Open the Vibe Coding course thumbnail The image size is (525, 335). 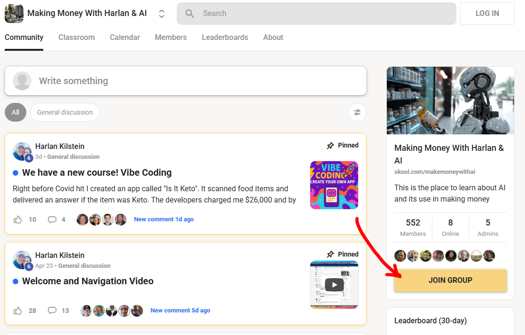click(x=334, y=185)
